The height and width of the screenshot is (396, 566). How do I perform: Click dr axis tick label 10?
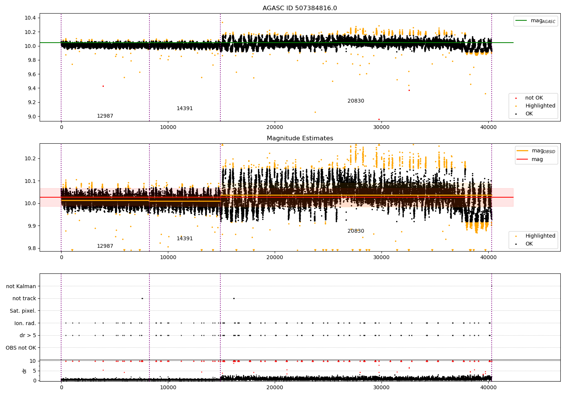pyautogui.click(x=33, y=361)
